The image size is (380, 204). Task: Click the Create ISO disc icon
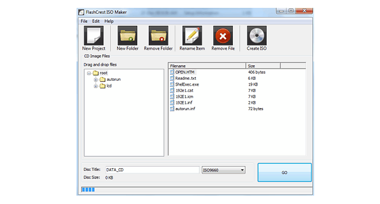[x=257, y=36]
